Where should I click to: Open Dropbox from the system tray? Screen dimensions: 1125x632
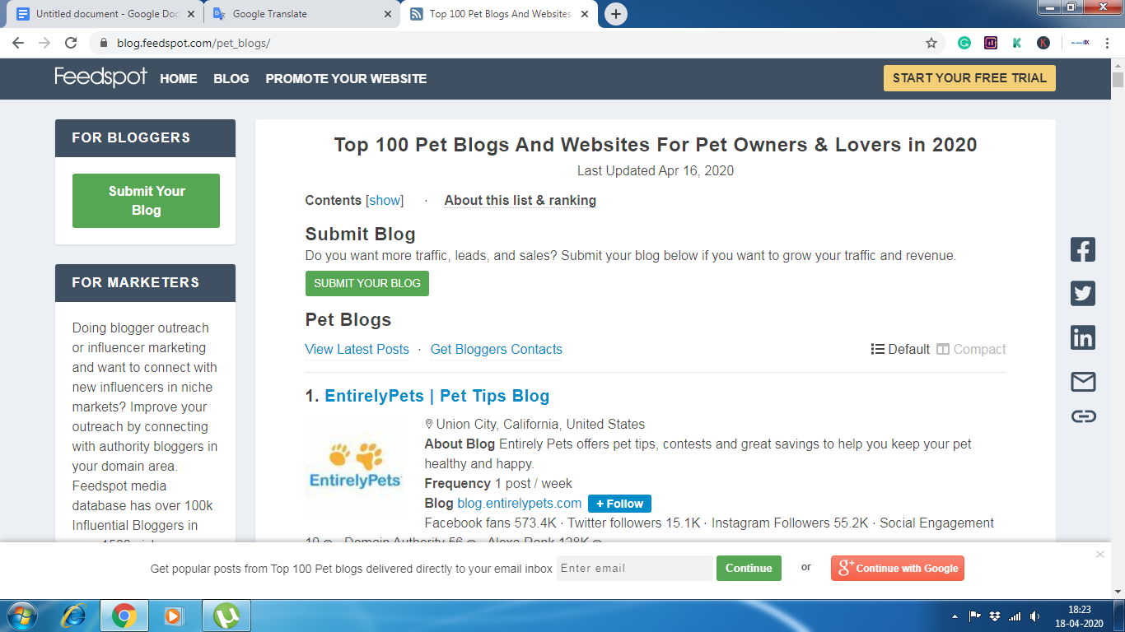[x=996, y=616]
